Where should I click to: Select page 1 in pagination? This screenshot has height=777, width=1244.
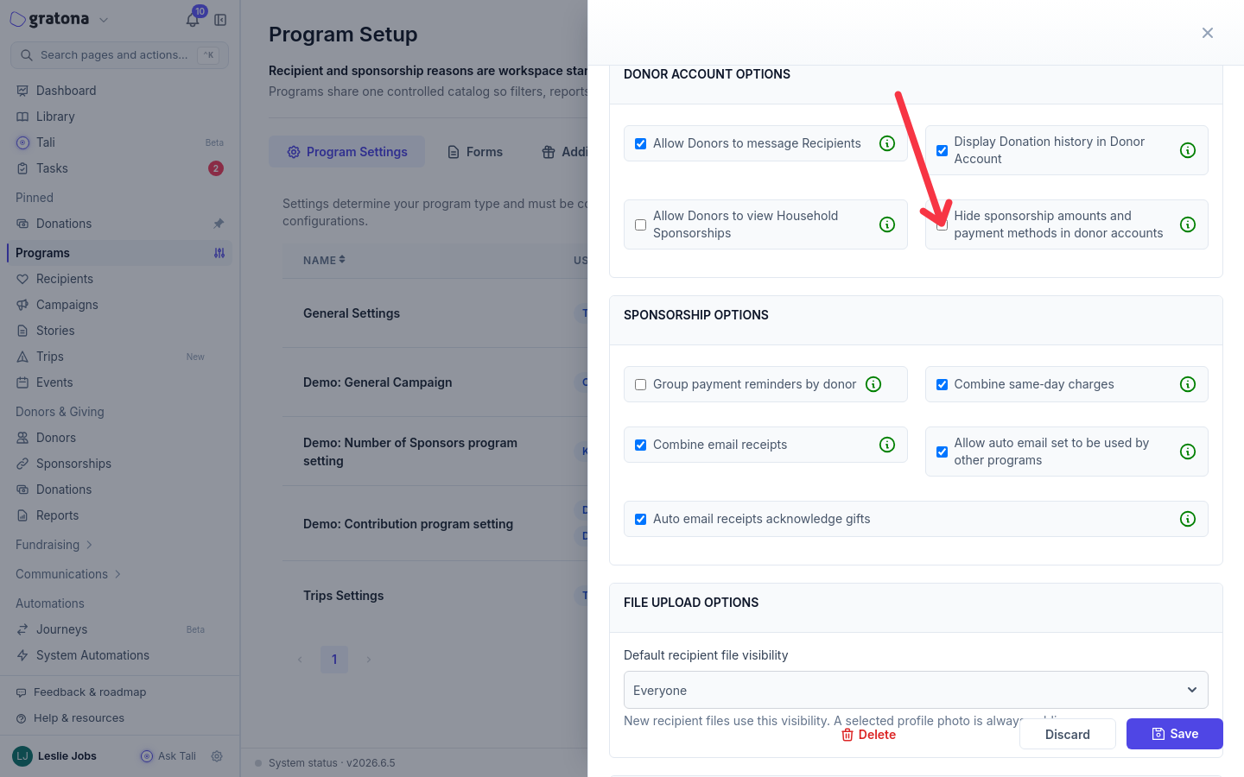pyautogui.click(x=334, y=660)
